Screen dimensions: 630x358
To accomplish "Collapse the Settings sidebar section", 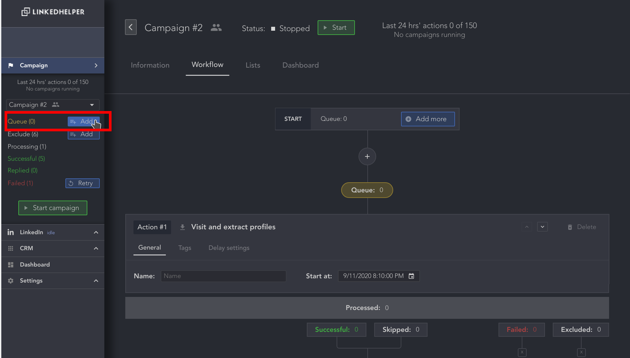I will tap(96, 281).
